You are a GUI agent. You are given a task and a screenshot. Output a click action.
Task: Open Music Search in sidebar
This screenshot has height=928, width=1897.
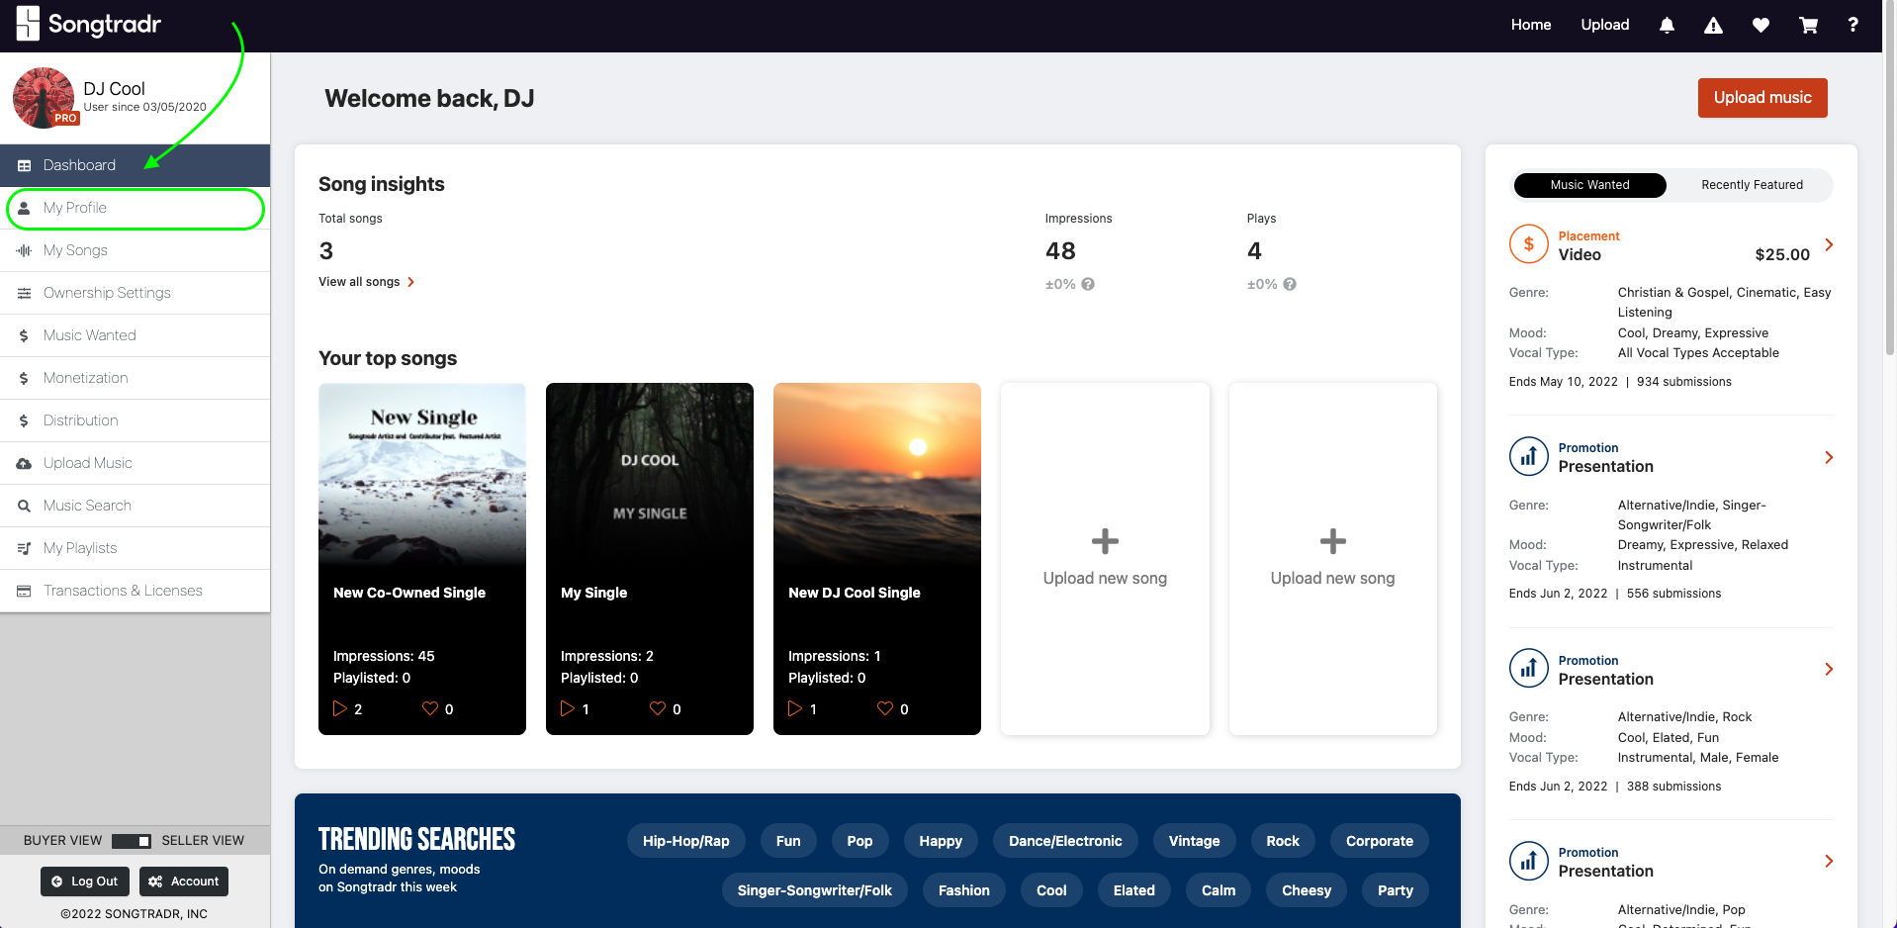(x=135, y=506)
